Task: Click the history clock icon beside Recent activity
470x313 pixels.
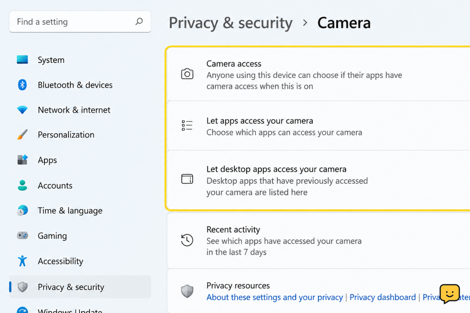Action: [187, 240]
